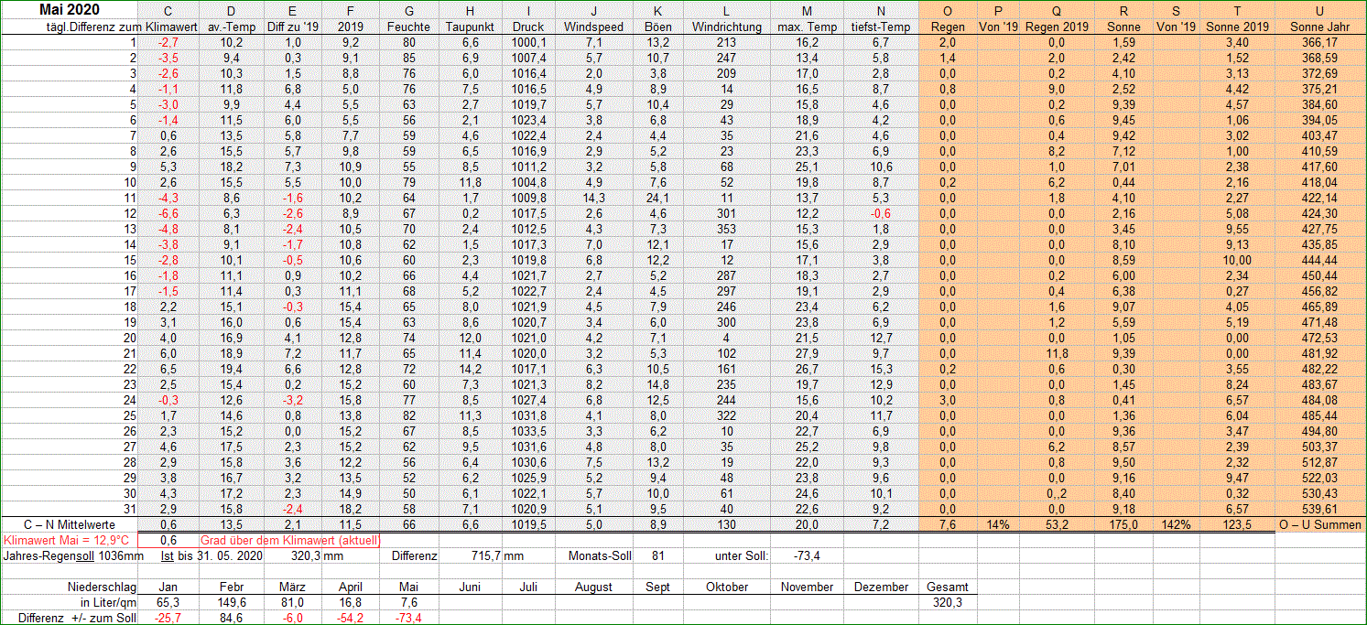Select the 'Windrichtung' header cell
1367x625 pixels.
click(x=727, y=27)
